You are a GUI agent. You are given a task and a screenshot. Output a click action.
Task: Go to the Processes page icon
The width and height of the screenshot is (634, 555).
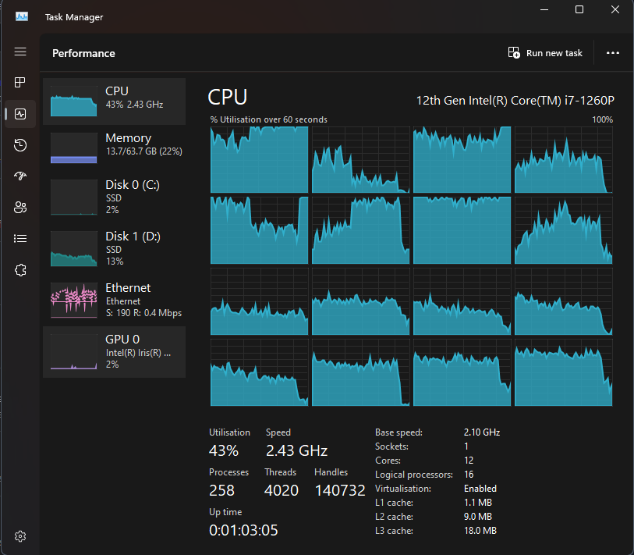(20, 83)
